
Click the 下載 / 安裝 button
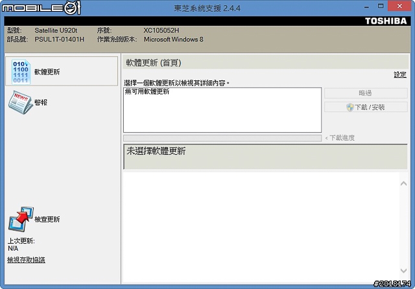pyautogui.click(x=366, y=107)
